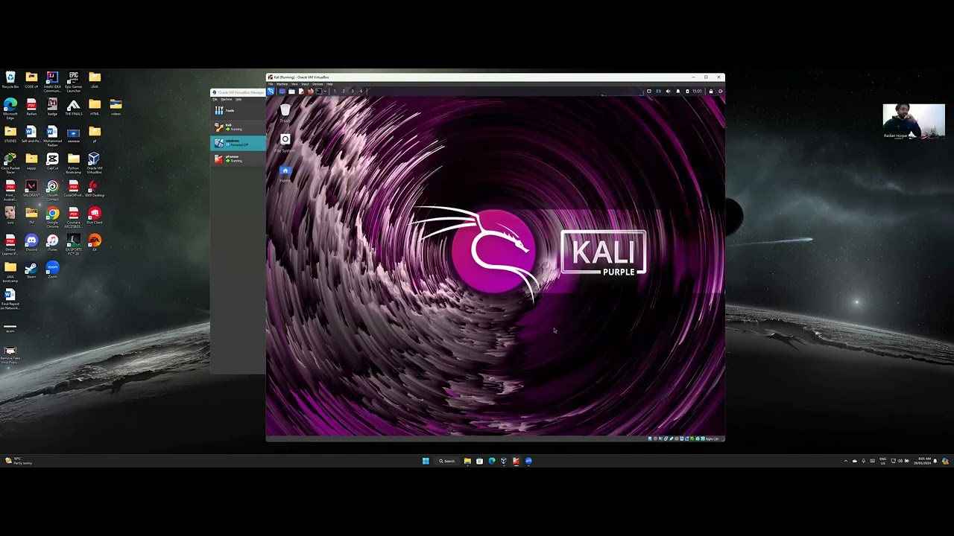The image size is (954, 536).
Task: Expand the terminal dropdown arrow in Kali panel
Action: pos(325,91)
